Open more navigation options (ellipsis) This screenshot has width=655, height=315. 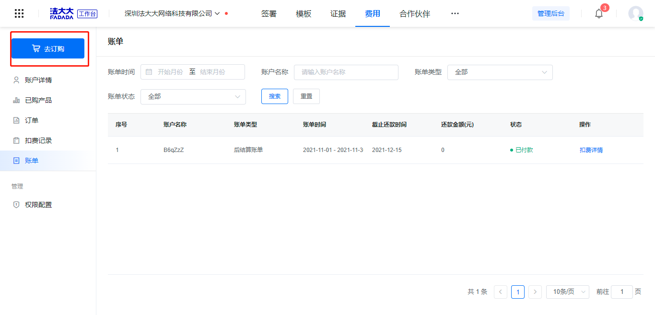(x=455, y=13)
